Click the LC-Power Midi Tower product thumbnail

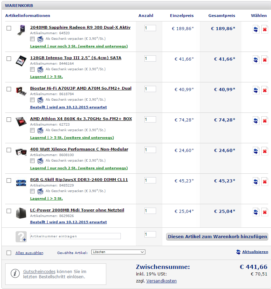coord(21,213)
